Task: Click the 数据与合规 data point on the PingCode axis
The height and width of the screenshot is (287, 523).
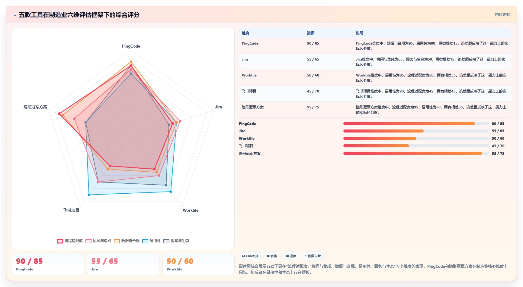Action: pos(131,62)
